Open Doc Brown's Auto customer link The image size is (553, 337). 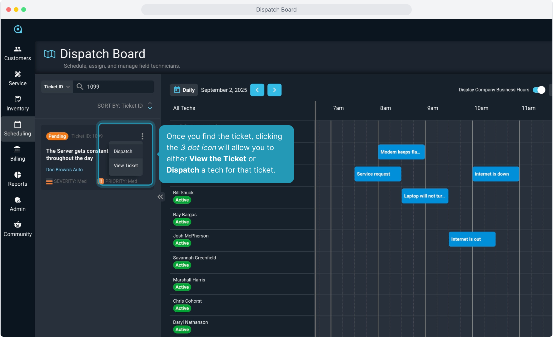coord(64,170)
